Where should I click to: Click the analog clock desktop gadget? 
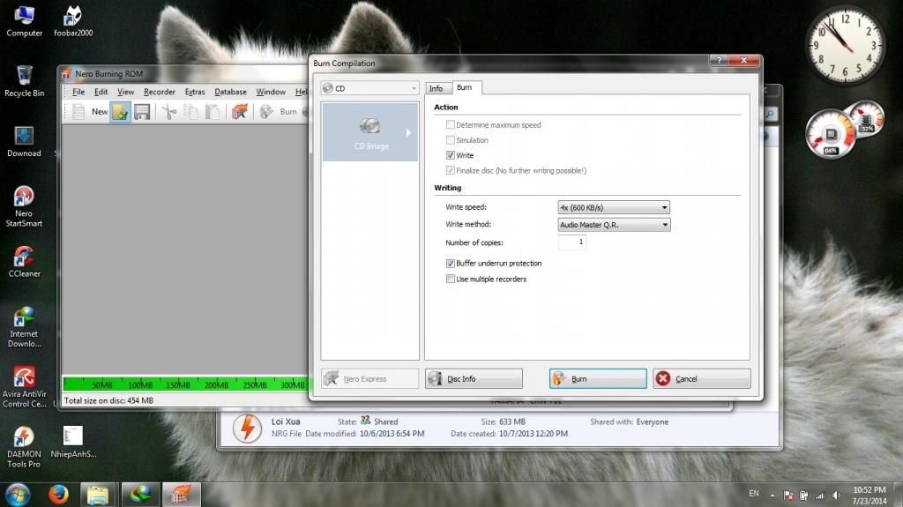click(845, 46)
